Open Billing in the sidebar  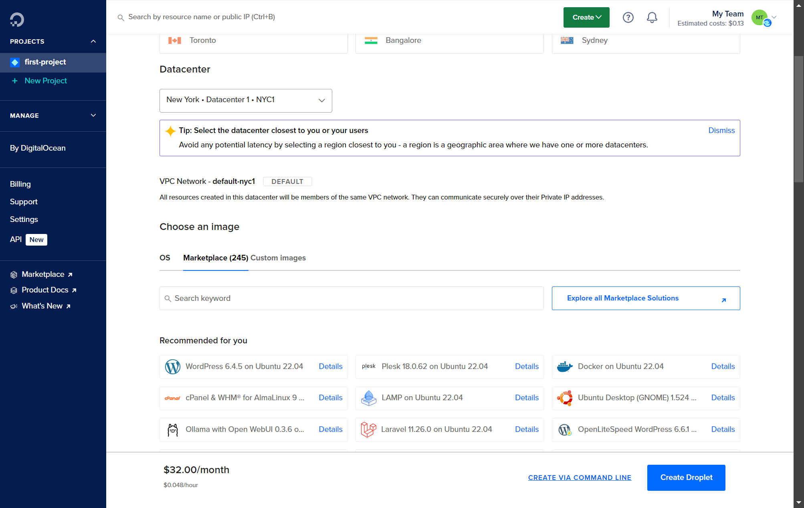(20, 184)
